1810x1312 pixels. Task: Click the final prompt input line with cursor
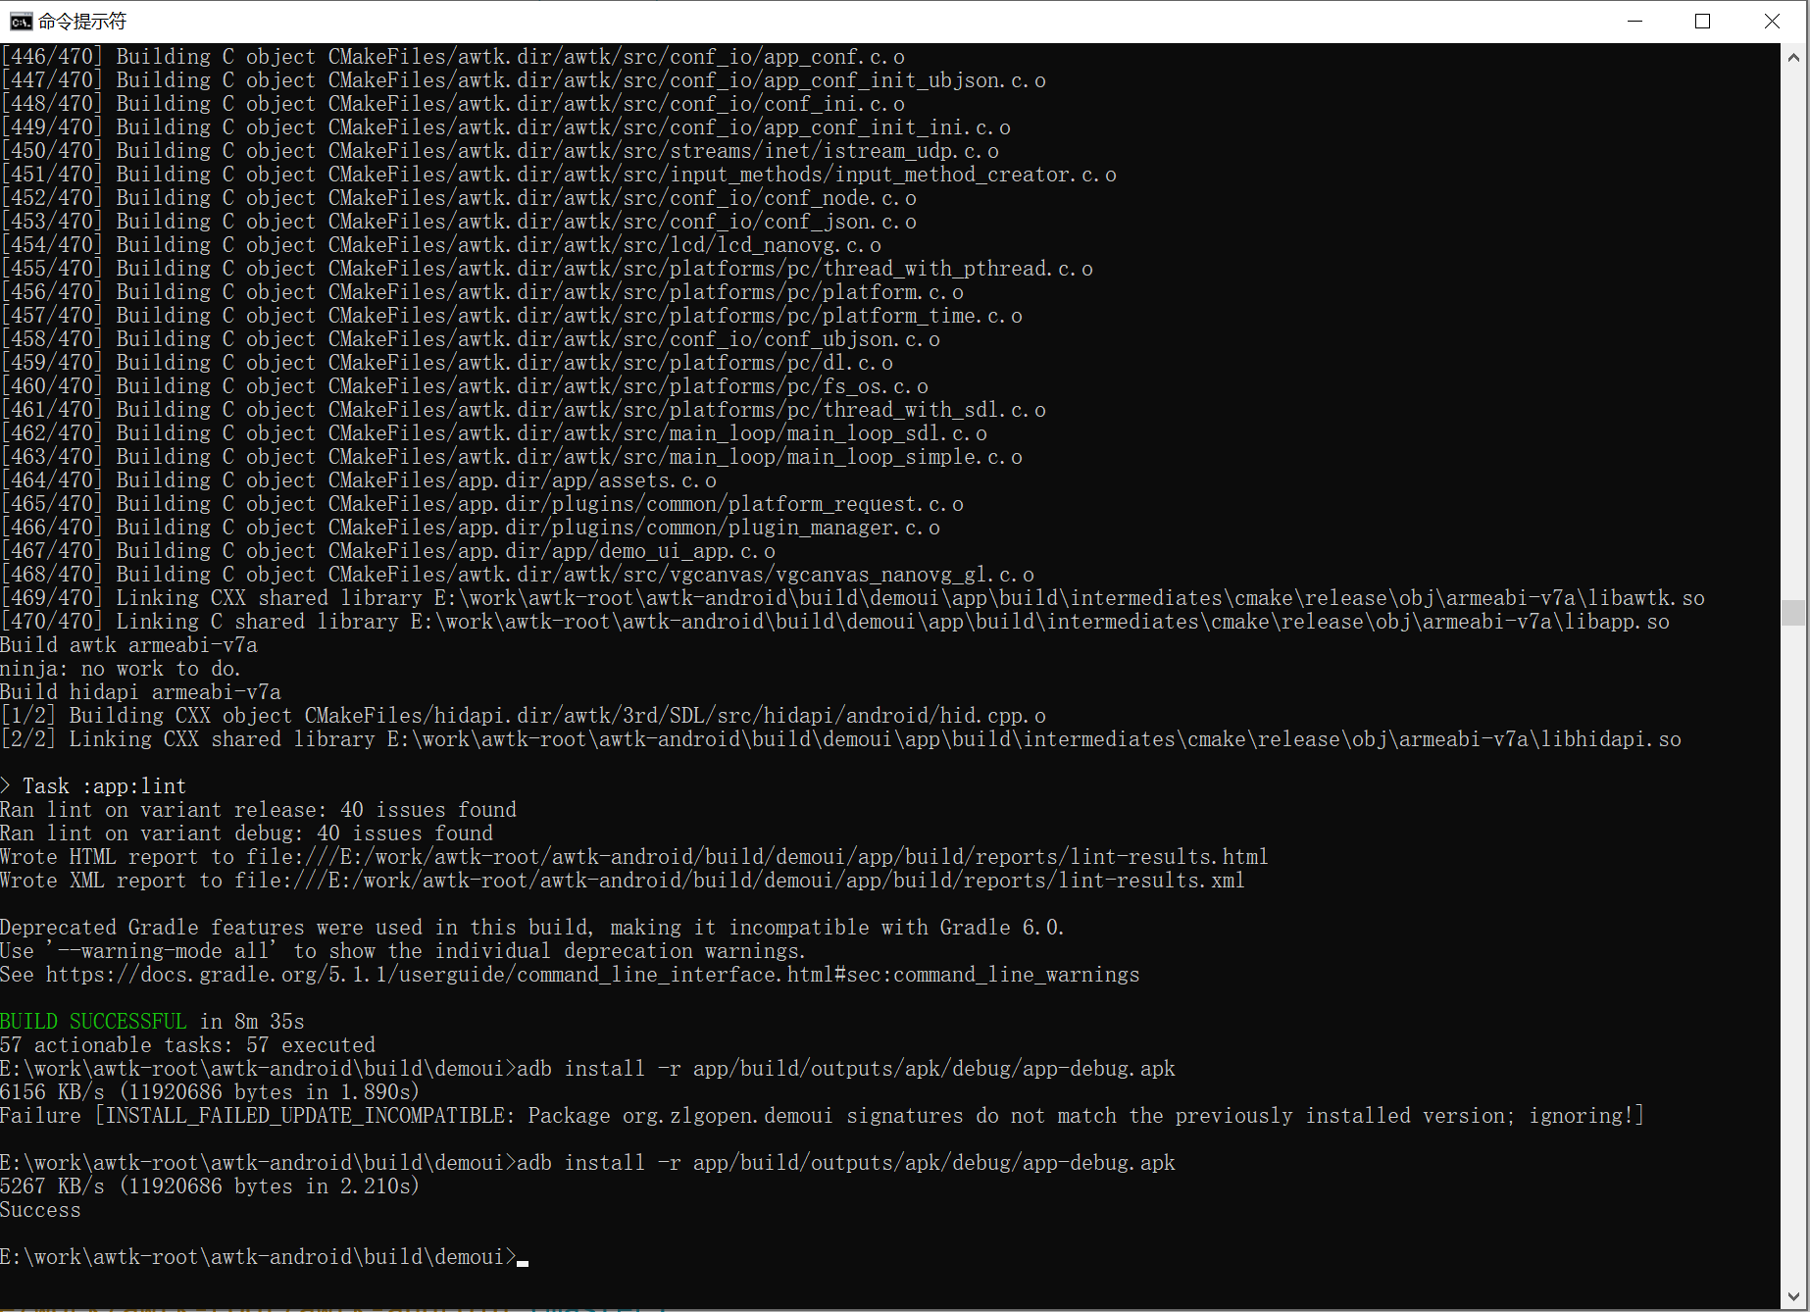pos(265,1257)
